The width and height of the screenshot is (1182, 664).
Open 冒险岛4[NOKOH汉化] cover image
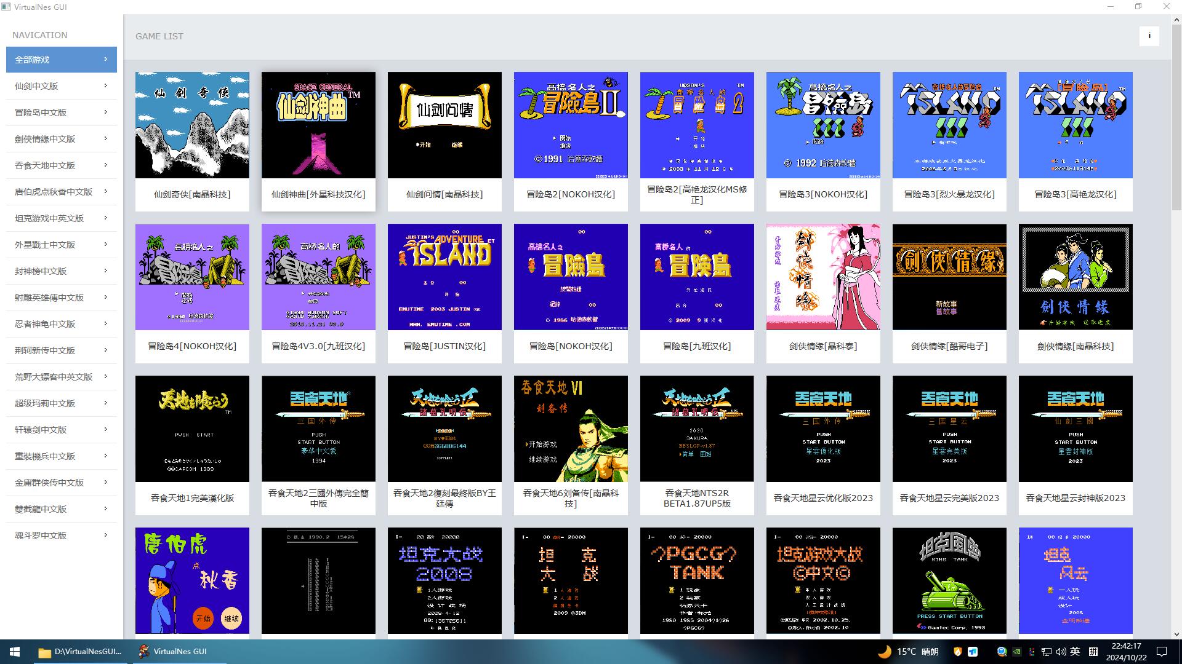(192, 277)
